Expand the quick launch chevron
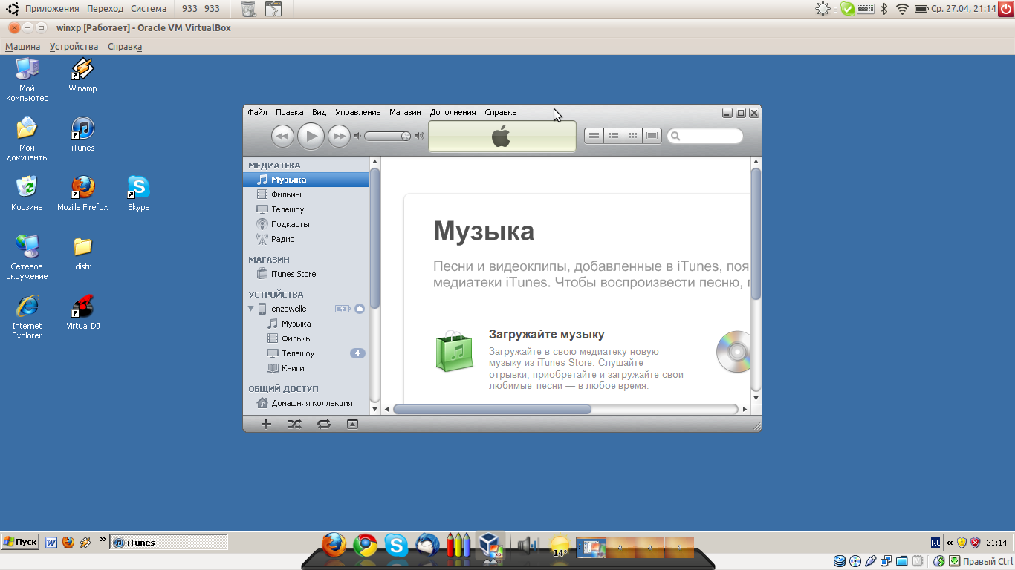Viewport: 1015px width, 570px height. [103, 540]
